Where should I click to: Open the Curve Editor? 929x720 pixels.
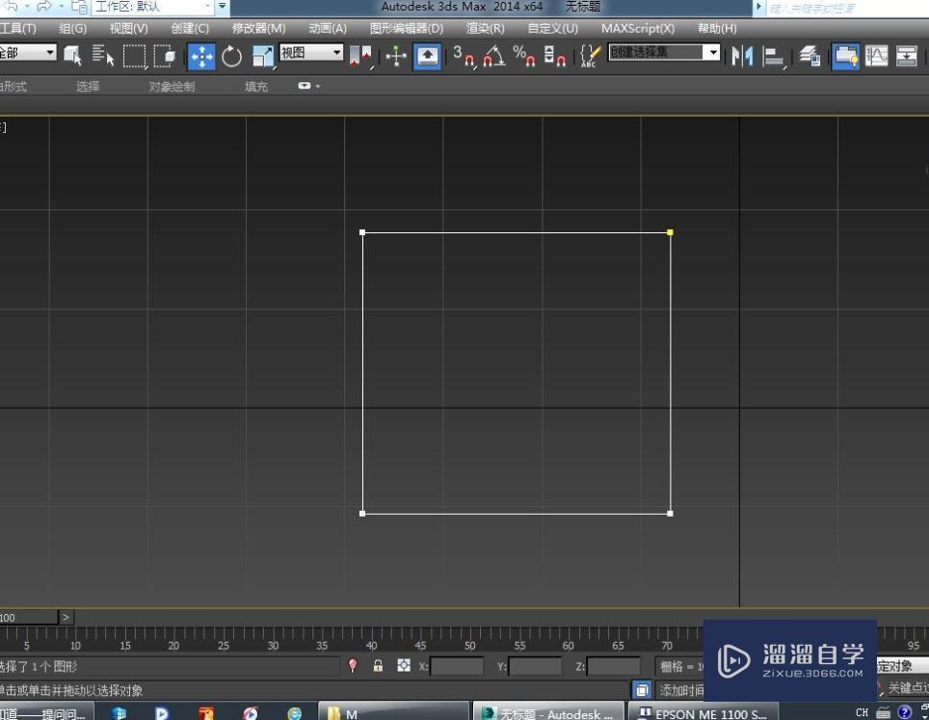click(876, 56)
